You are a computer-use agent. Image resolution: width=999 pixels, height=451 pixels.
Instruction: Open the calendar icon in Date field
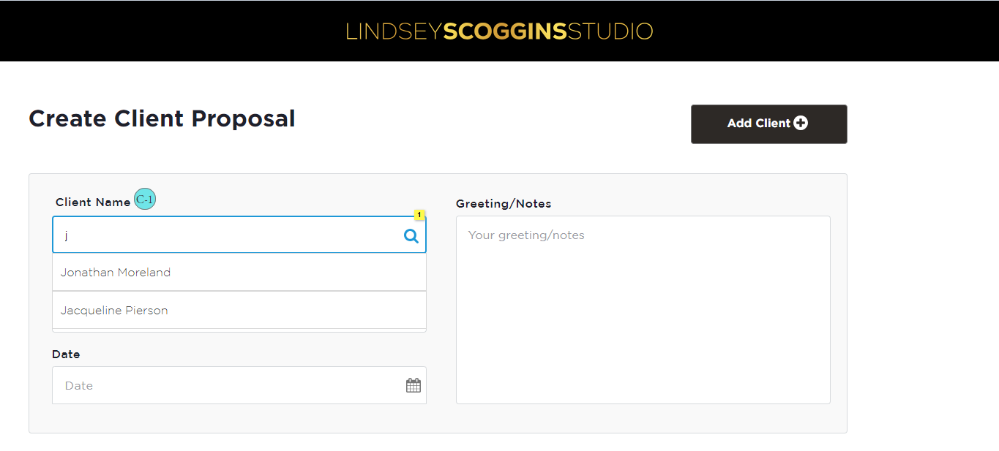pyautogui.click(x=414, y=385)
